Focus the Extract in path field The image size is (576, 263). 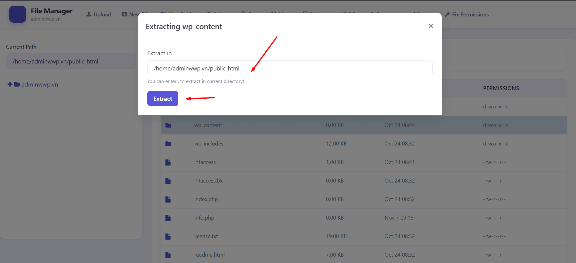pyautogui.click(x=290, y=68)
